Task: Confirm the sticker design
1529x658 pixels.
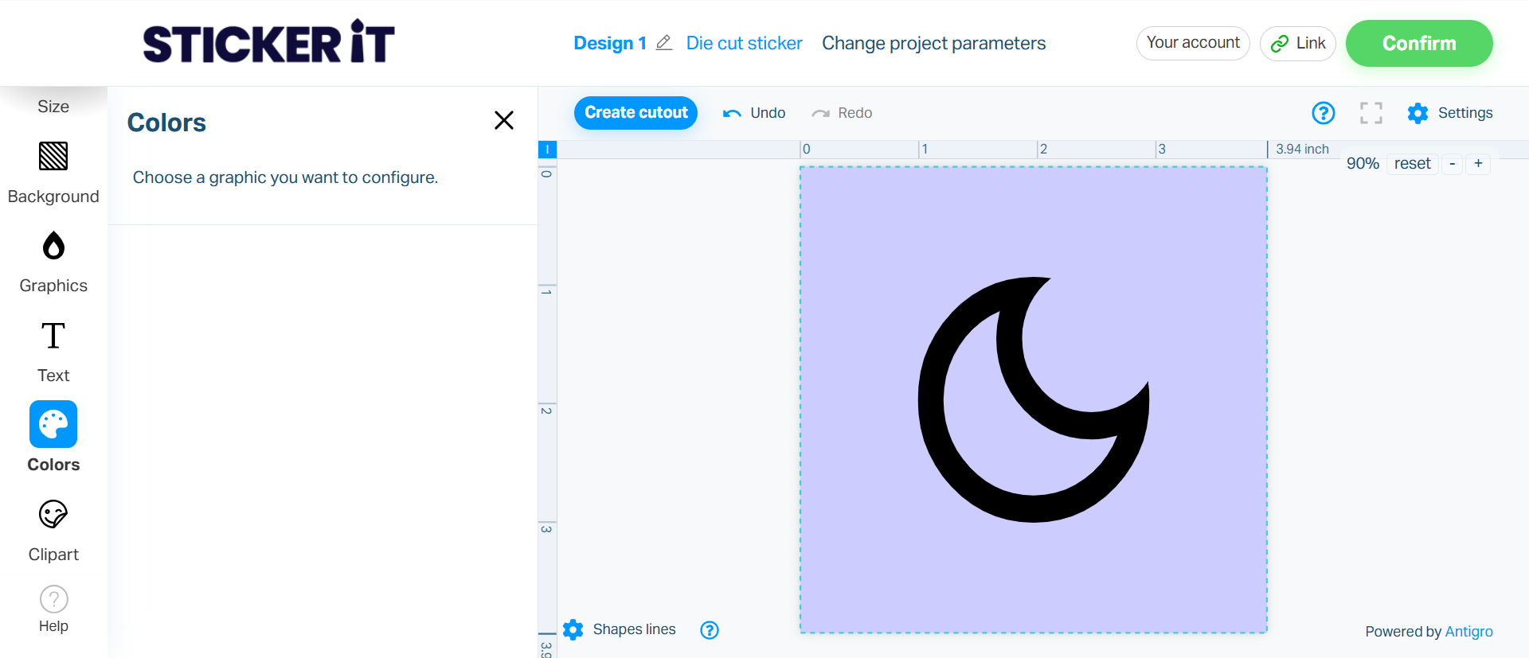Action: [1419, 43]
